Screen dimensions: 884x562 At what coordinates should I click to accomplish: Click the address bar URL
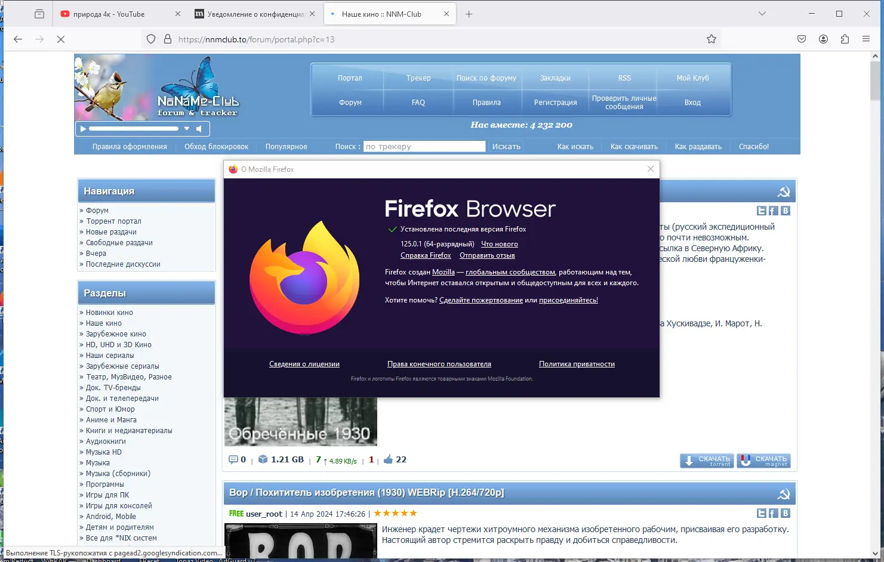click(x=257, y=39)
